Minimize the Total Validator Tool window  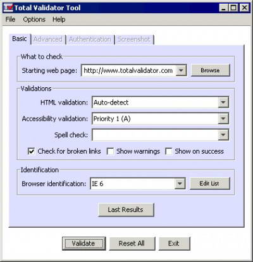(x=224, y=8)
